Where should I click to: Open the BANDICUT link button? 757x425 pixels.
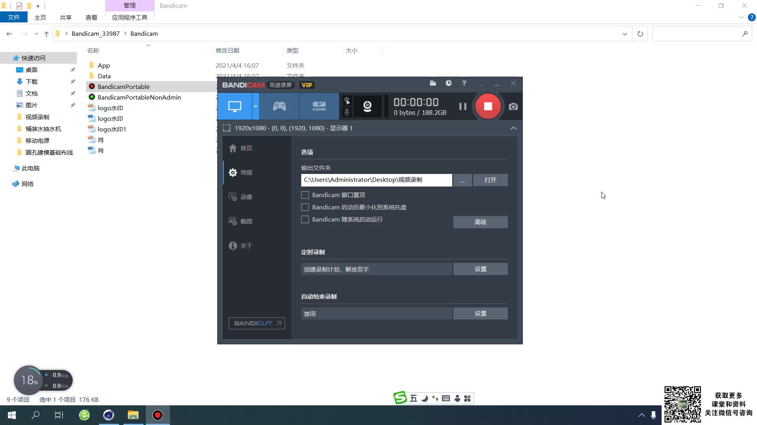coord(257,323)
